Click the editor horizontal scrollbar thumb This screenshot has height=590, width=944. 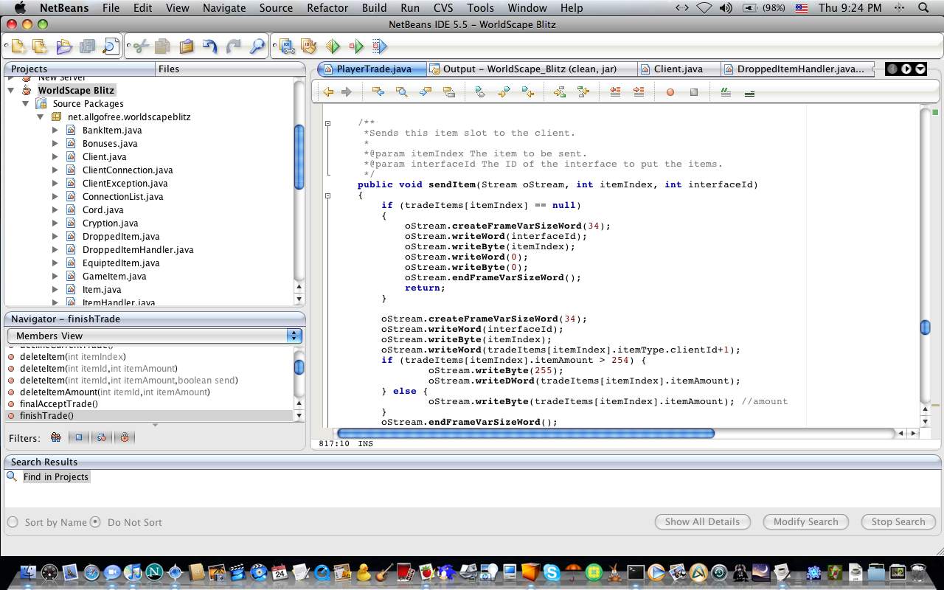[x=525, y=434]
